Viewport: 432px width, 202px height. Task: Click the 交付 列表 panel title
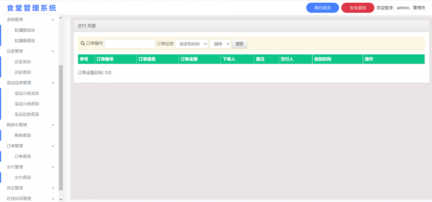point(87,26)
